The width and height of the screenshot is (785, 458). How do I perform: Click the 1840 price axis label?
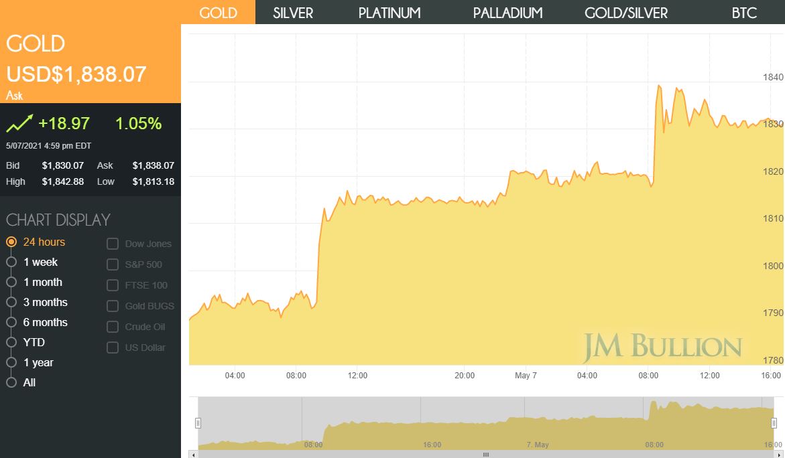pyautogui.click(x=773, y=77)
